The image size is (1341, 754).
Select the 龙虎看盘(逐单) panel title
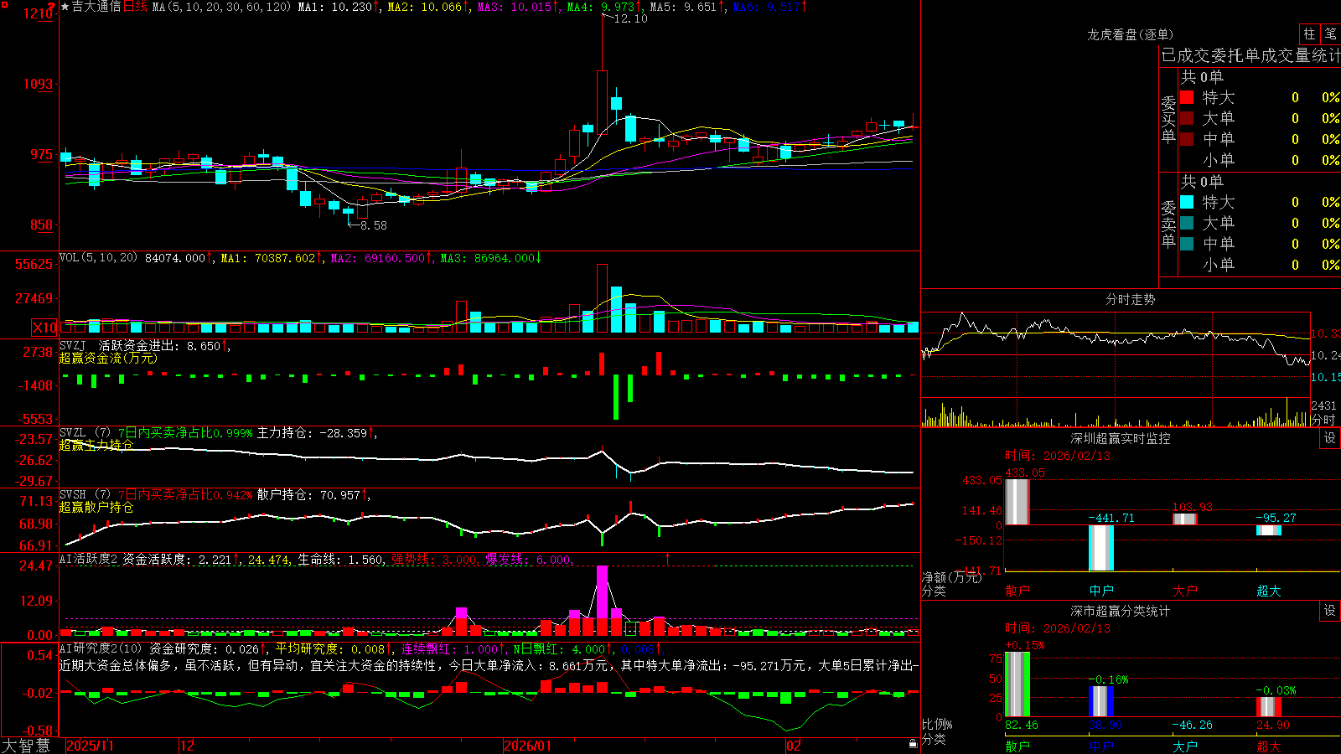click(x=1130, y=34)
